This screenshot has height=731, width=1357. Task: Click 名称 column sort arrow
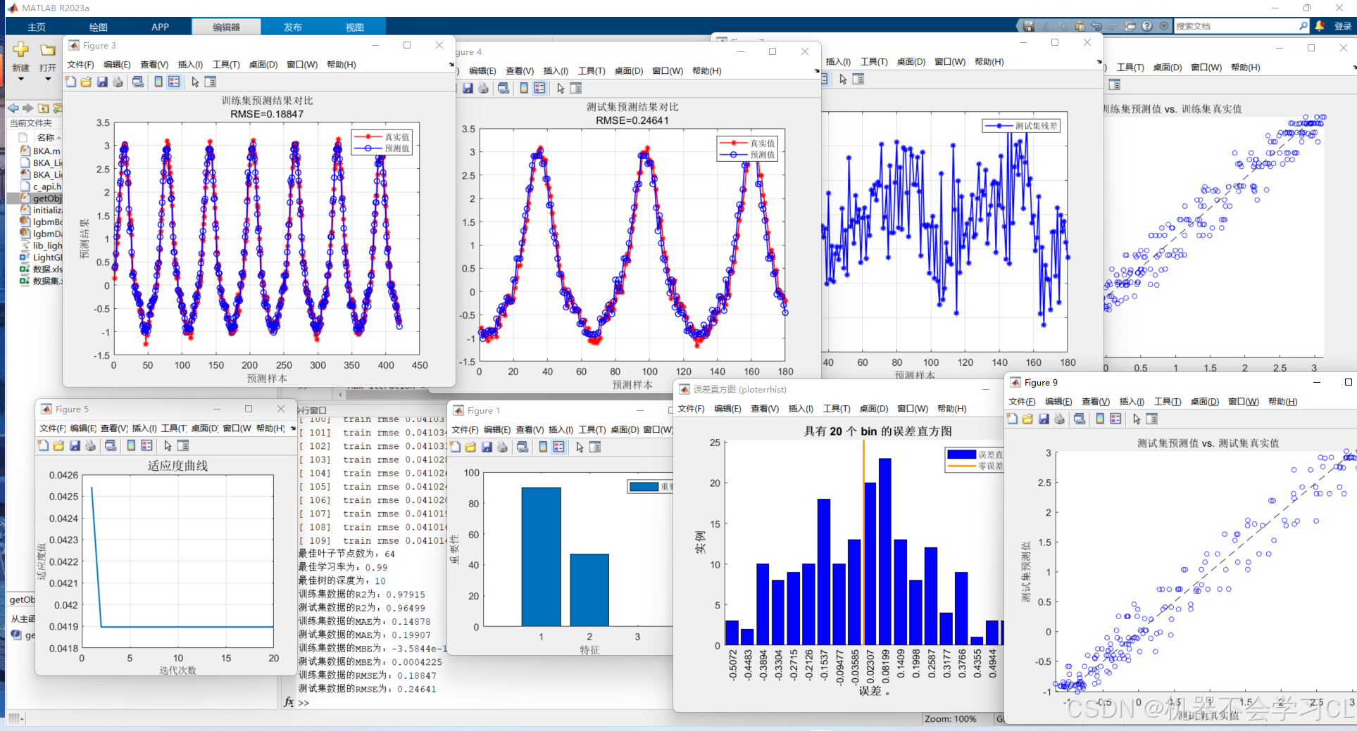tap(58, 138)
